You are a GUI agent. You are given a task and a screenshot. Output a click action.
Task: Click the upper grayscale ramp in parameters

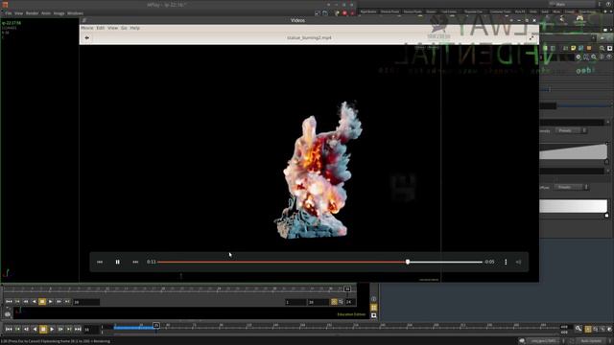574,151
